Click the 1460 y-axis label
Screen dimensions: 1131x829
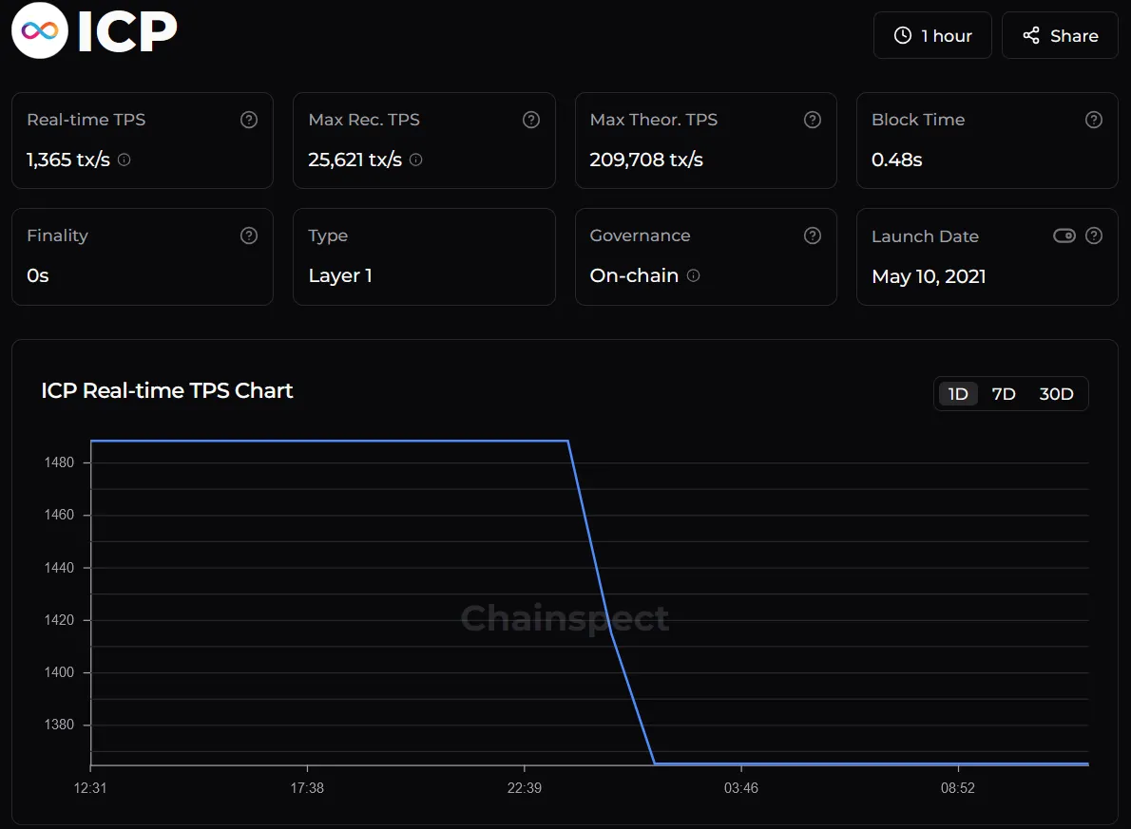click(59, 515)
